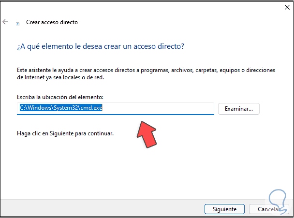Click the "Crear acceso directo" window title
Image resolution: width=294 pixels, height=218 pixels.
click(51, 22)
